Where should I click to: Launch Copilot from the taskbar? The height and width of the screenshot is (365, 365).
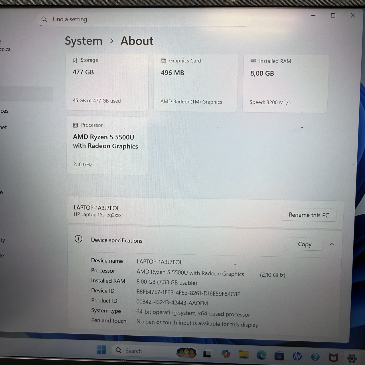(226, 354)
